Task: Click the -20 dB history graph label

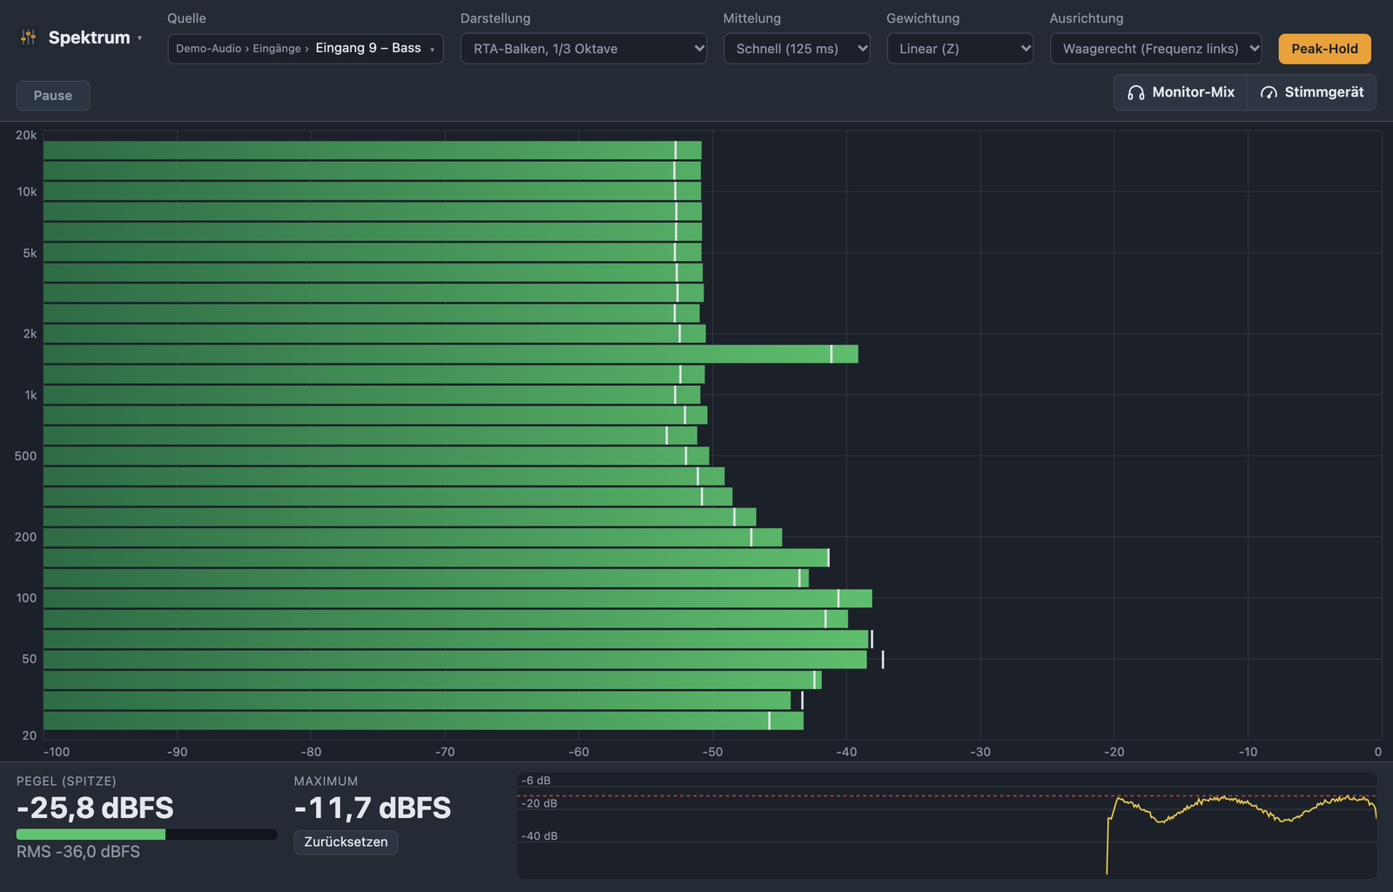Action: pyautogui.click(x=539, y=803)
